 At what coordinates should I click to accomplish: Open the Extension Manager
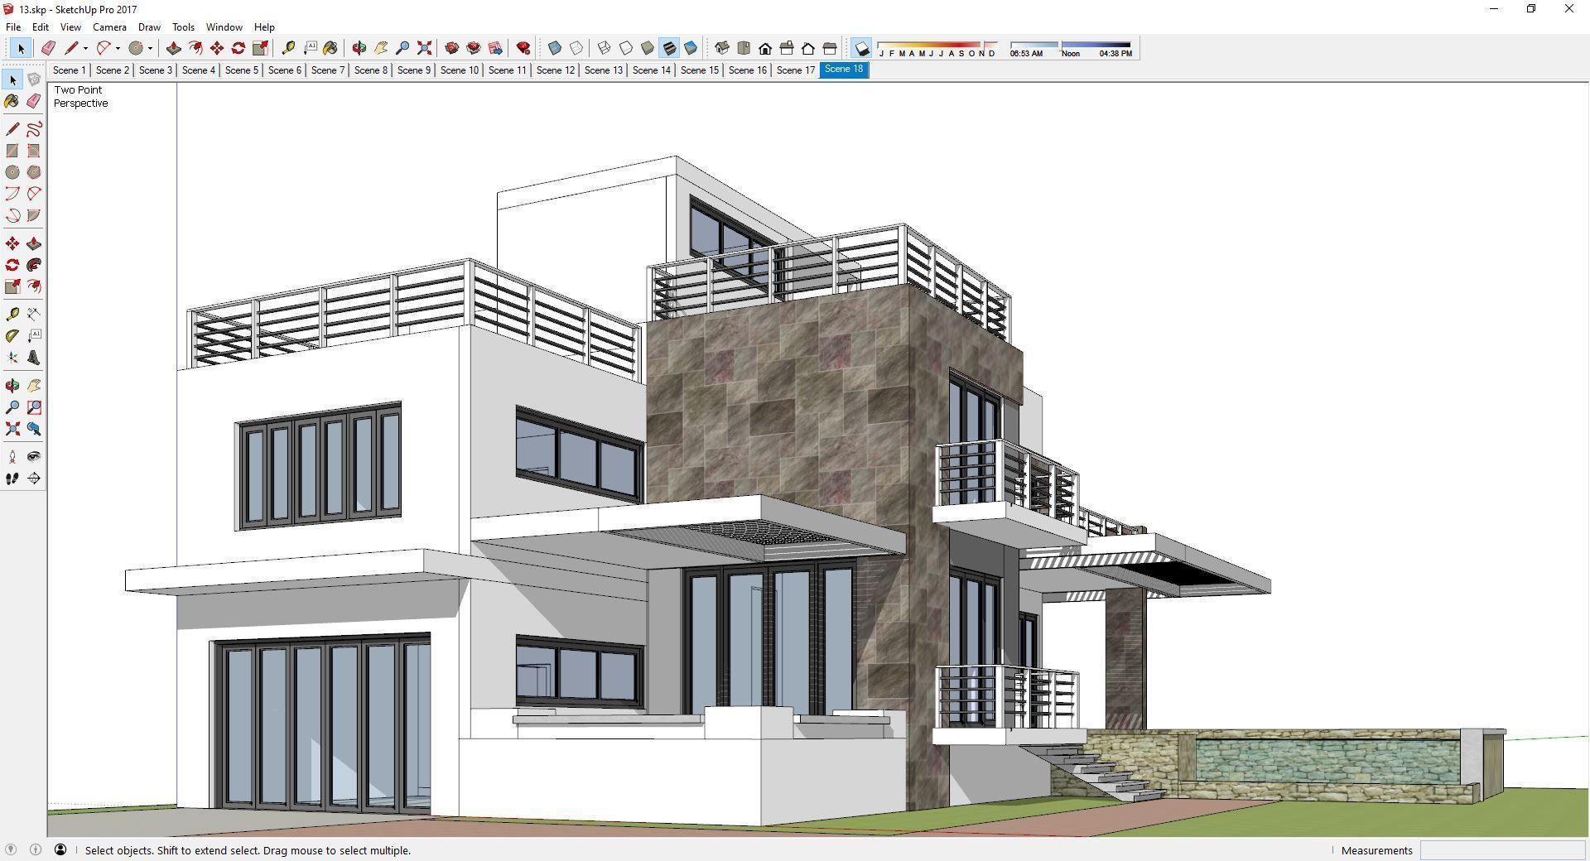coord(523,48)
